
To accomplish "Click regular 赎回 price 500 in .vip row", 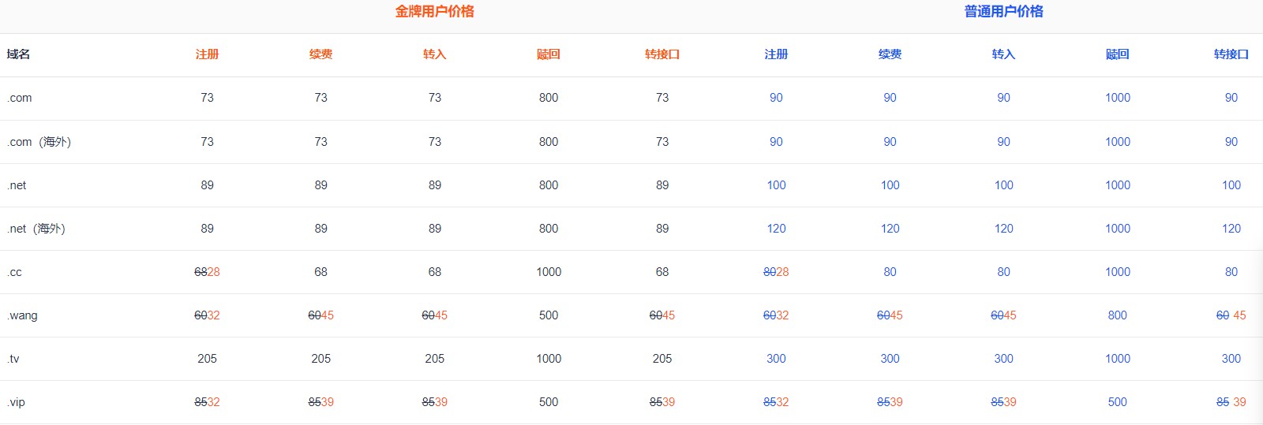I will click(x=1117, y=402).
